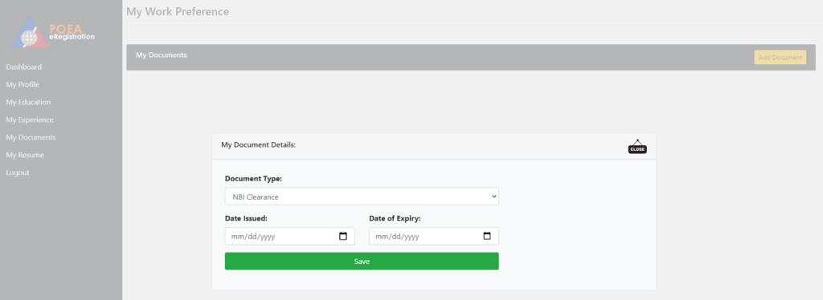View My Resume page

[25, 155]
